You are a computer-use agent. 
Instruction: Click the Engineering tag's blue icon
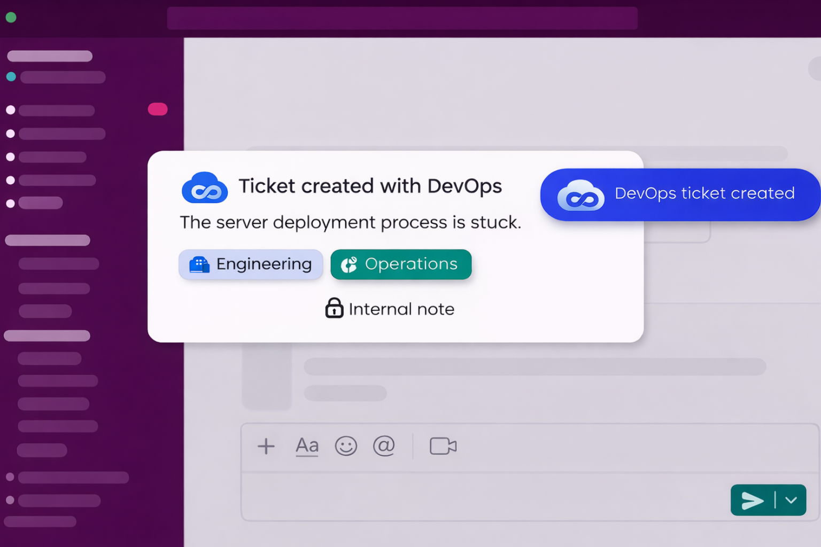199,264
